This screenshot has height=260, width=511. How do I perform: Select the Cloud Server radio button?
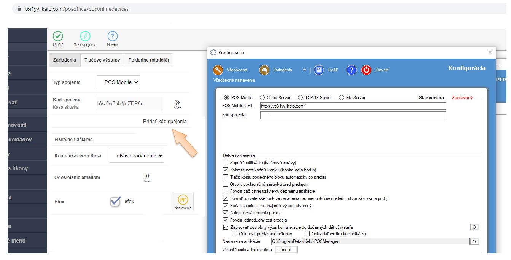click(263, 98)
